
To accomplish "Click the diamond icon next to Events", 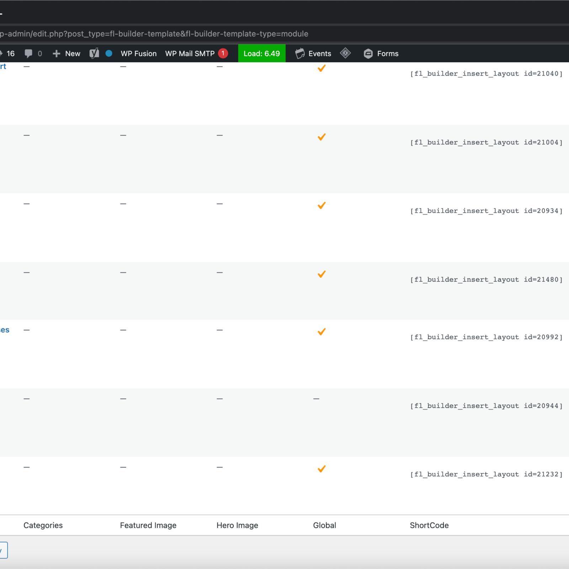I will tap(345, 53).
